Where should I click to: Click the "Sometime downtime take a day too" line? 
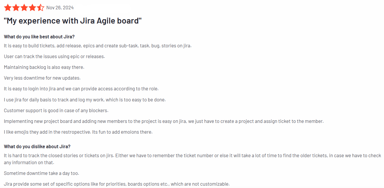[41, 173]
